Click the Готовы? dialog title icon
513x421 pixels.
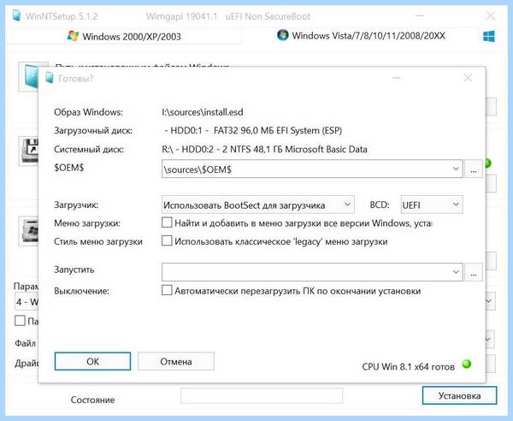pos(50,78)
